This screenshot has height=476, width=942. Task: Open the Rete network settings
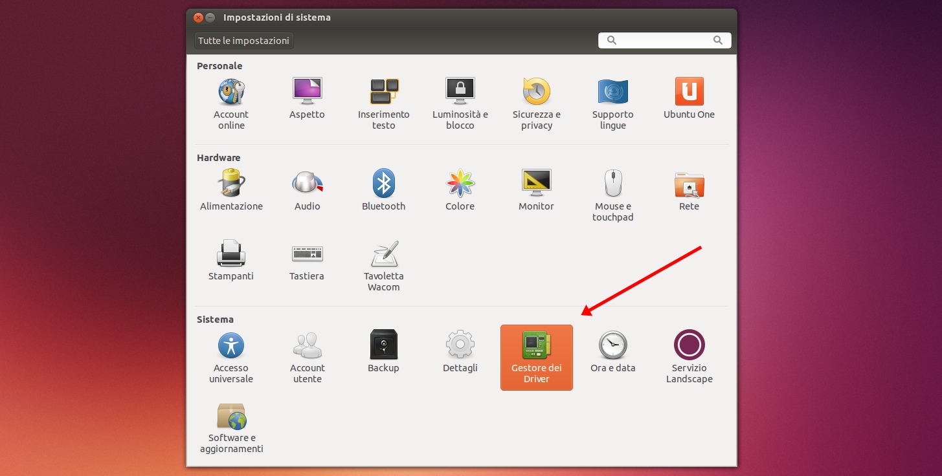[688, 189]
